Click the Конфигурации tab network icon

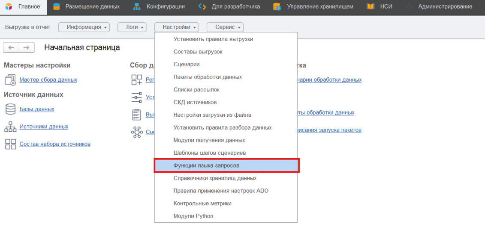pos(137,6)
